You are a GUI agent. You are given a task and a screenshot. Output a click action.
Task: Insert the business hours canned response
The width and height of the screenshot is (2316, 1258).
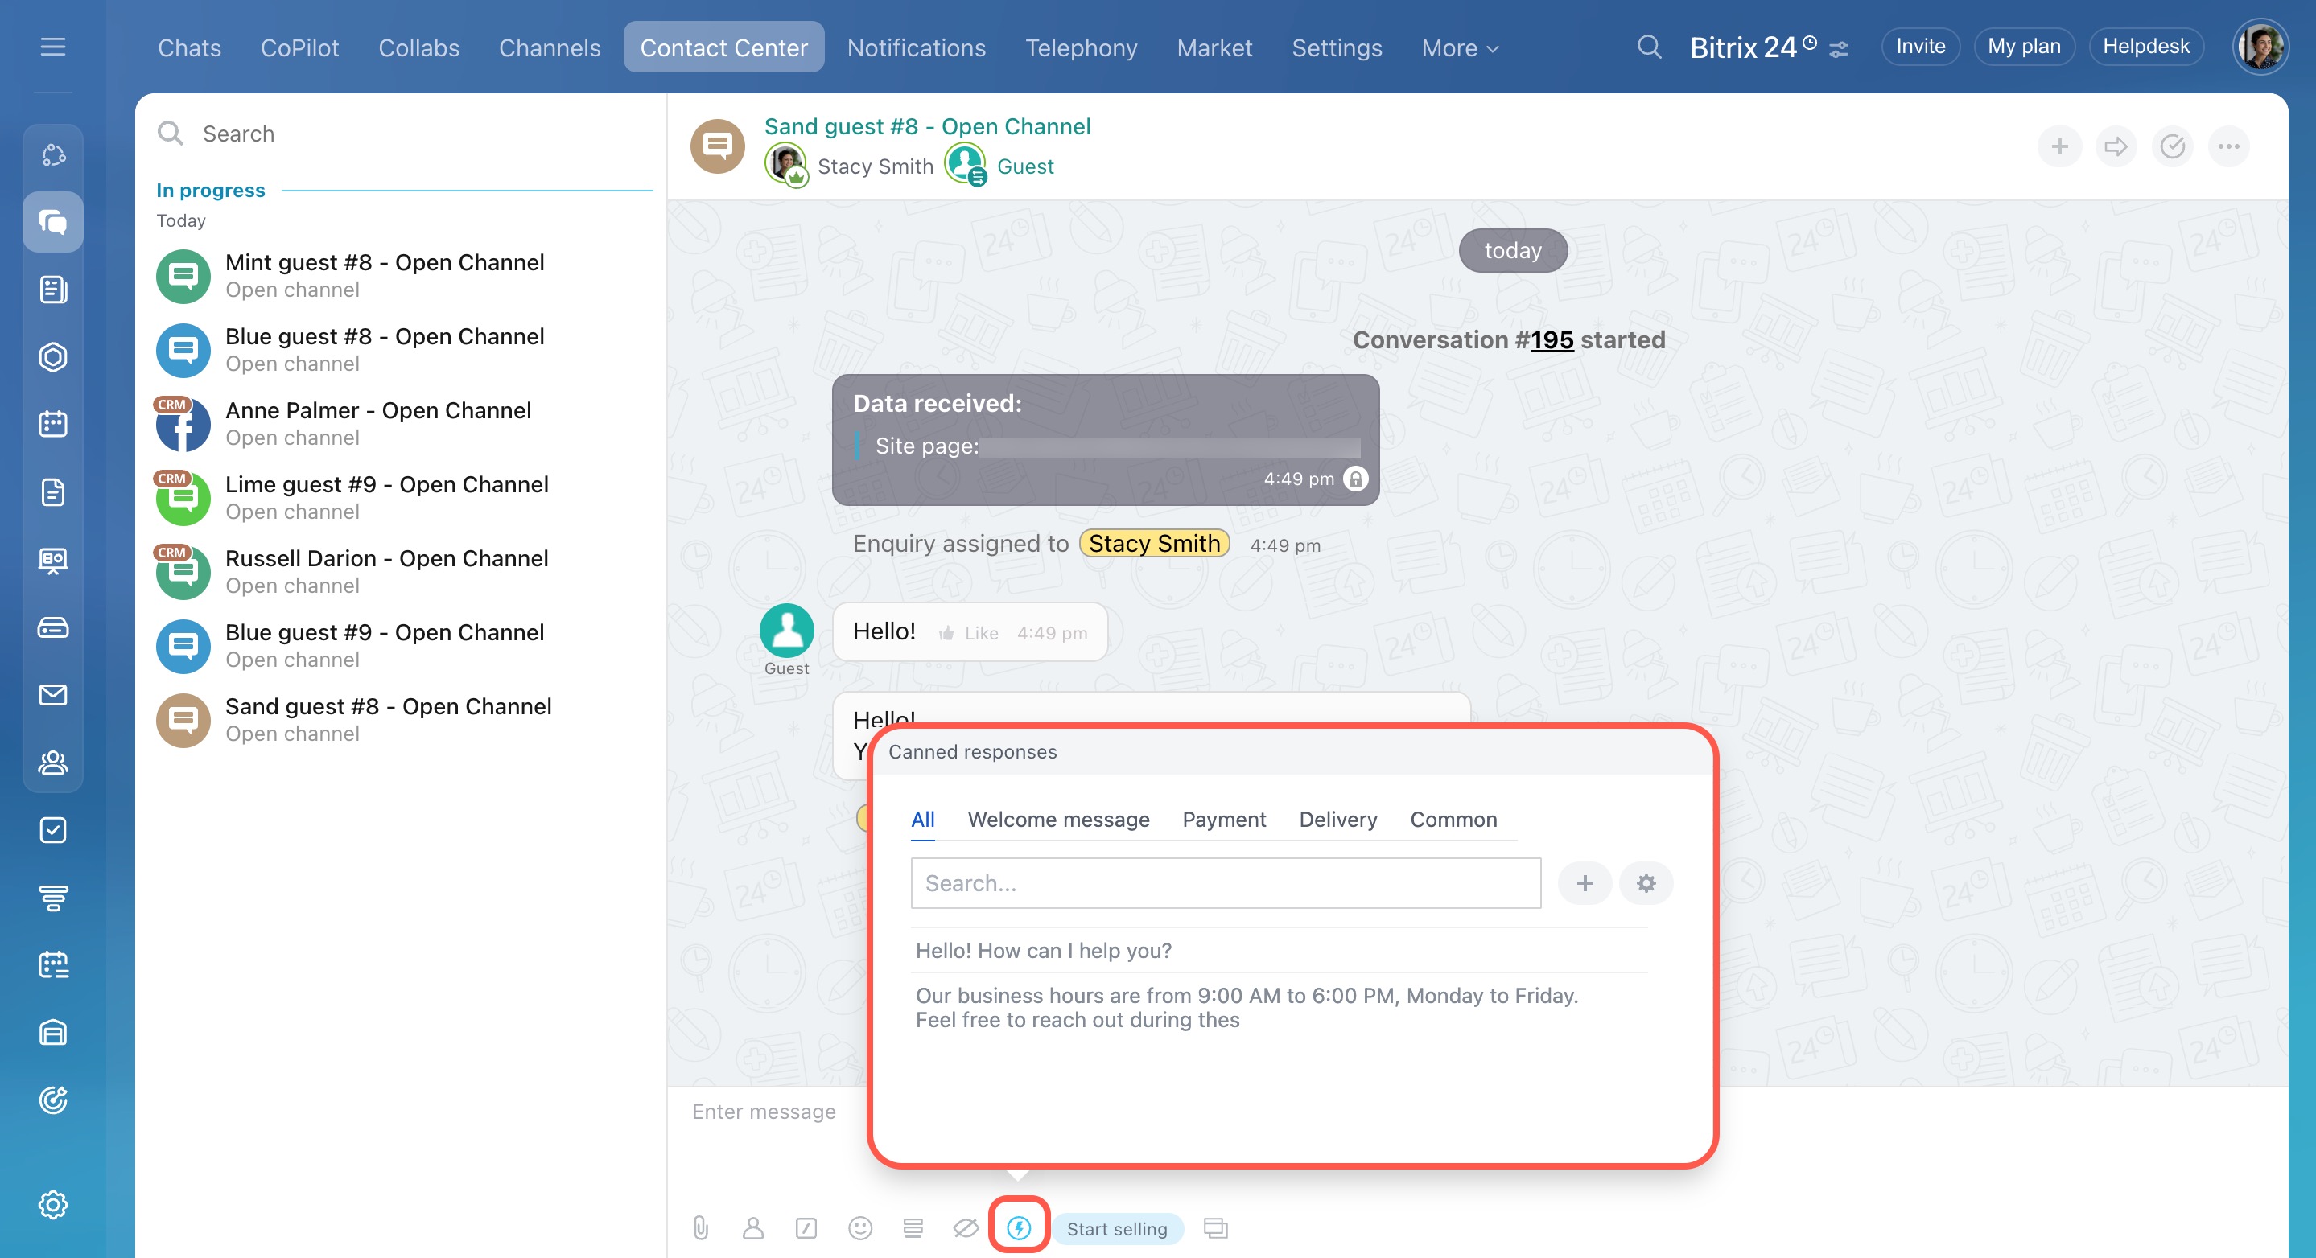point(1280,1007)
